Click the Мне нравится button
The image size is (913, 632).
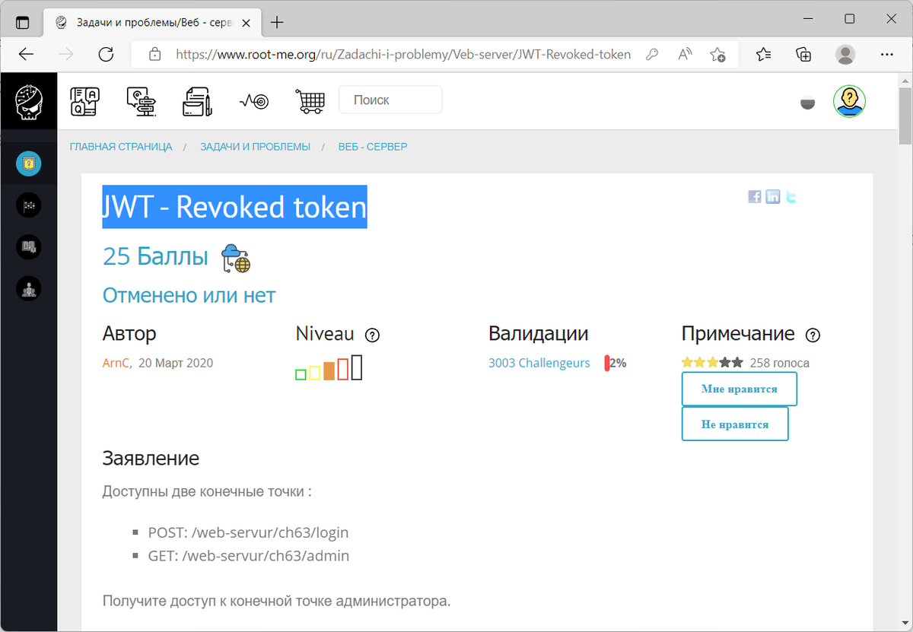click(x=739, y=389)
